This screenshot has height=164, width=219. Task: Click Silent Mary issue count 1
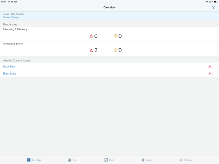pyautogui.click(x=213, y=73)
